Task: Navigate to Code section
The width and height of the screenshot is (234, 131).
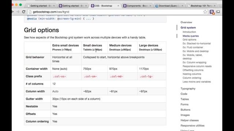Action: tap(184, 94)
